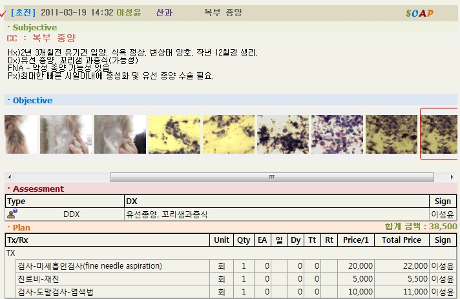460x299 pixels.
Task: Click the Rt column header
Action: [329, 240]
